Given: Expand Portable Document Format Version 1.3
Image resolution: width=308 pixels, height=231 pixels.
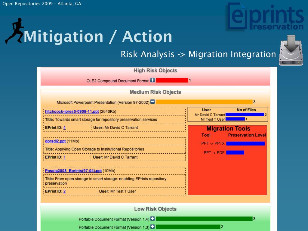Looking at the screenshot, I should 152,227.
